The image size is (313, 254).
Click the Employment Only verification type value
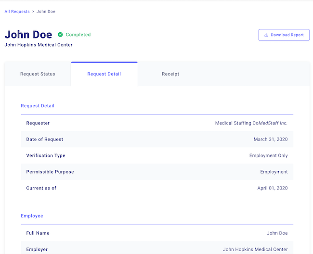coord(268,156)
